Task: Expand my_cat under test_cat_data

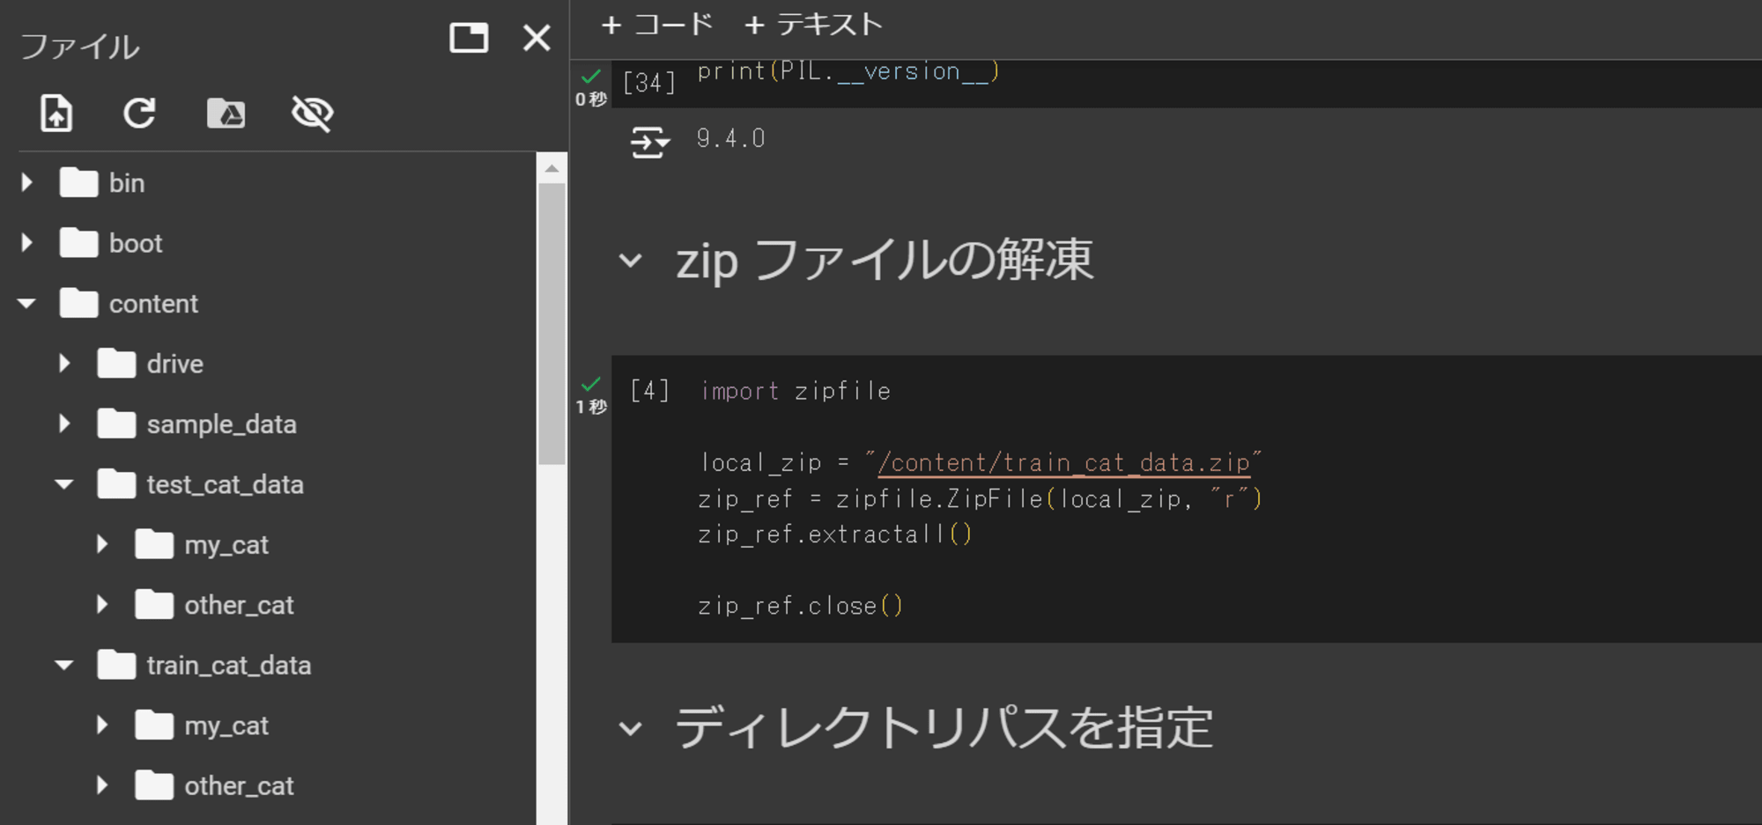Action: (102, 544)
